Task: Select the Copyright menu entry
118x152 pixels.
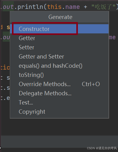Action: pos(59,112)
